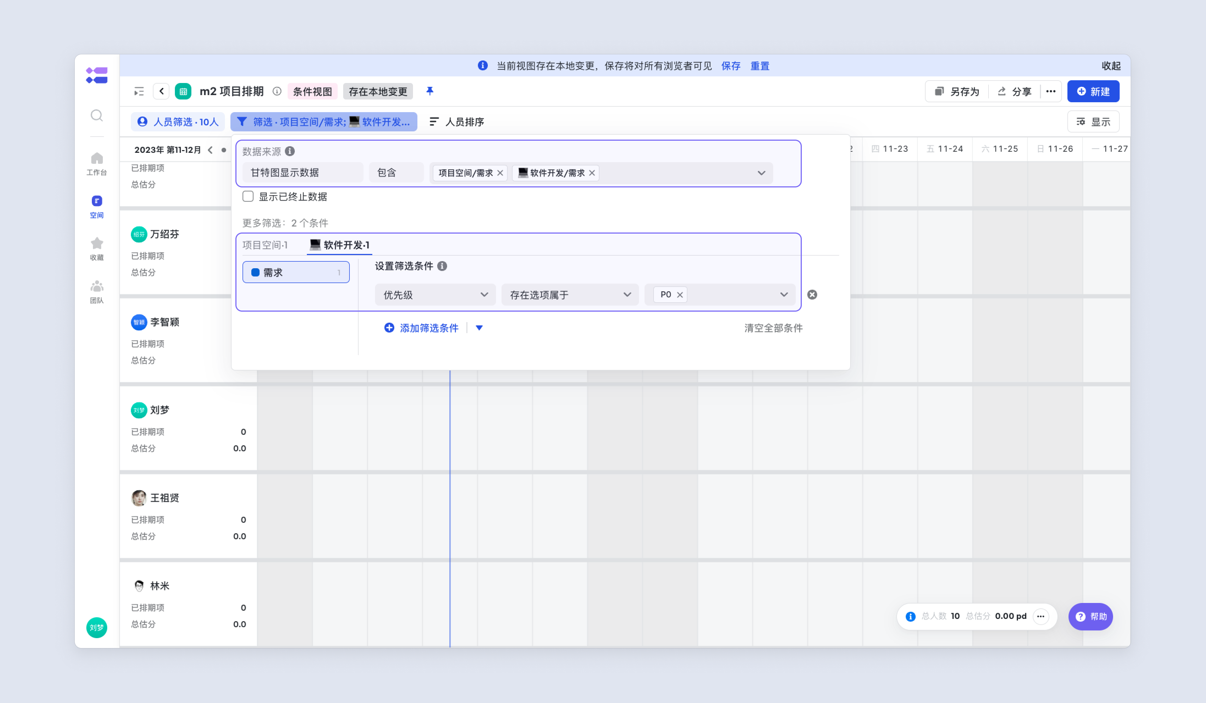Click the 11-25 date column header
The height and width of the screenshot is (703, 1206).
pos(1000,149)
